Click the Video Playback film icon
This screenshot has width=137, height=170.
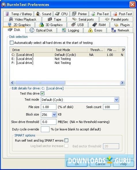point(11,19)
